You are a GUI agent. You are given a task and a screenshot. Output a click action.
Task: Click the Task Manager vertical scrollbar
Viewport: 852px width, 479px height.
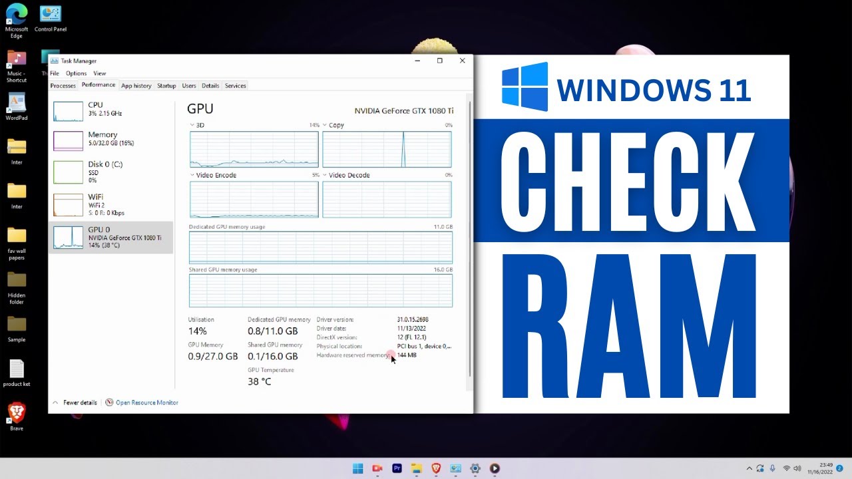[470, 239]
